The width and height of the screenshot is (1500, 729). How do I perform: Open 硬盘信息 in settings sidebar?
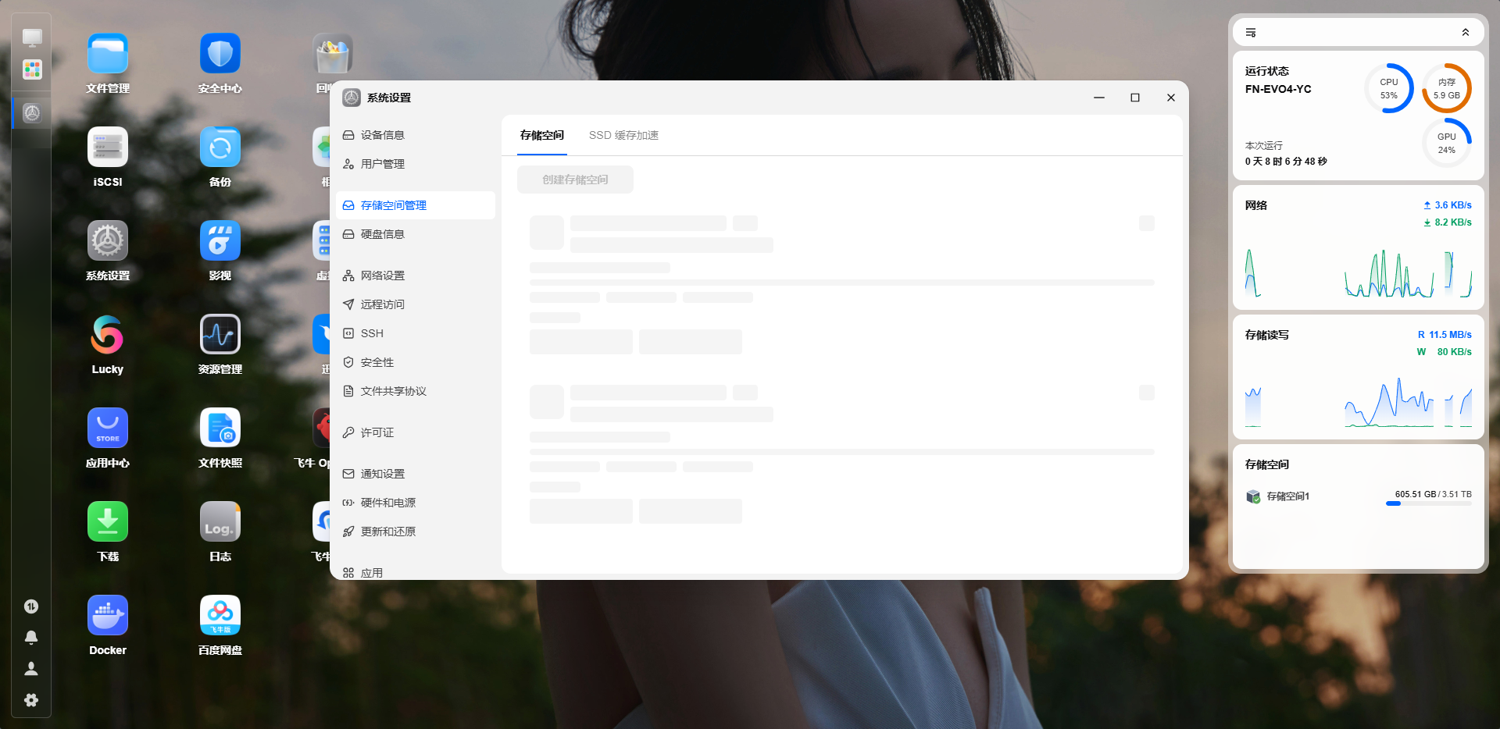coord(416,234)
